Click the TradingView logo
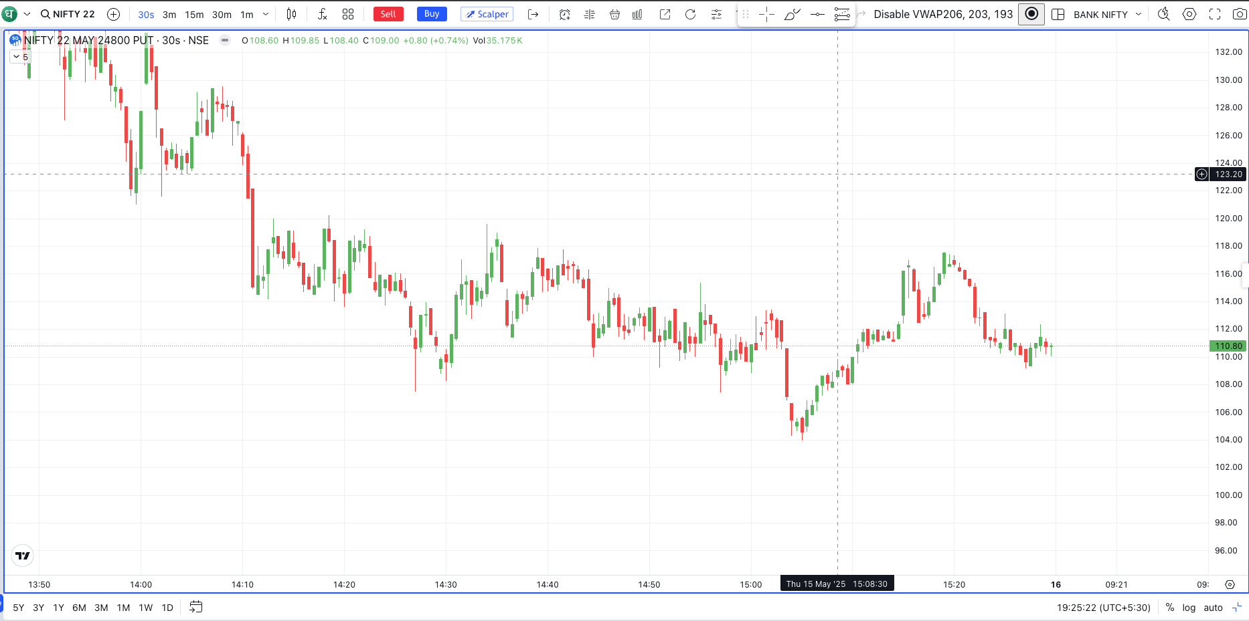This screenshot has height=621, width=1249. [x=23, y=555]
